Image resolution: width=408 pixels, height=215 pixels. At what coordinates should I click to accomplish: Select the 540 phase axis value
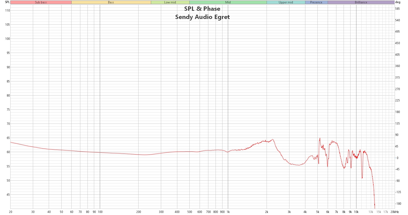[397, 20]
